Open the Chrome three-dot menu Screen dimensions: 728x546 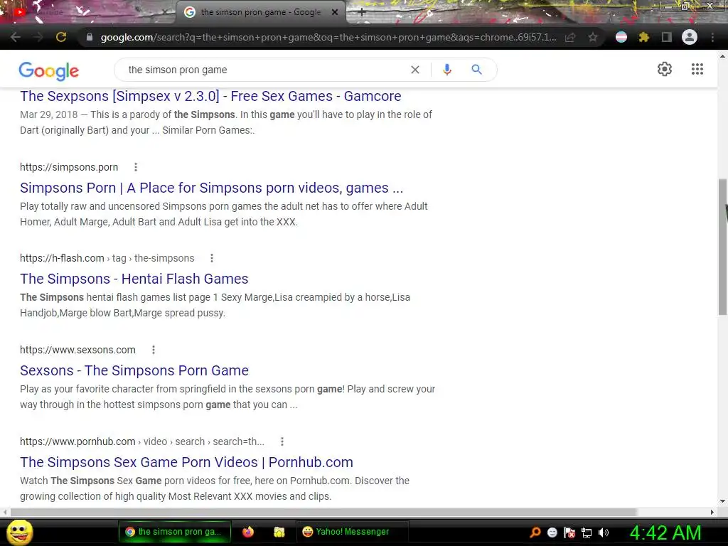click(712, 37)
